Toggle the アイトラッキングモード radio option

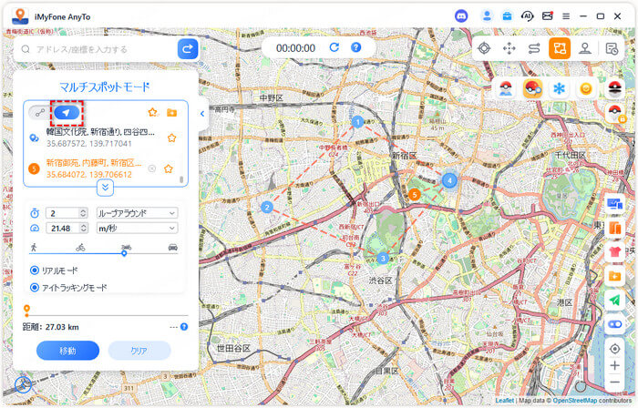click(x=35, y=287)
